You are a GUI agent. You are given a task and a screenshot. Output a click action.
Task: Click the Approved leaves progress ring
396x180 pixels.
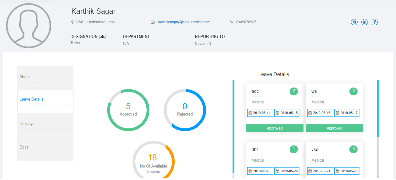pyautogui.click(x=128, y=110)
